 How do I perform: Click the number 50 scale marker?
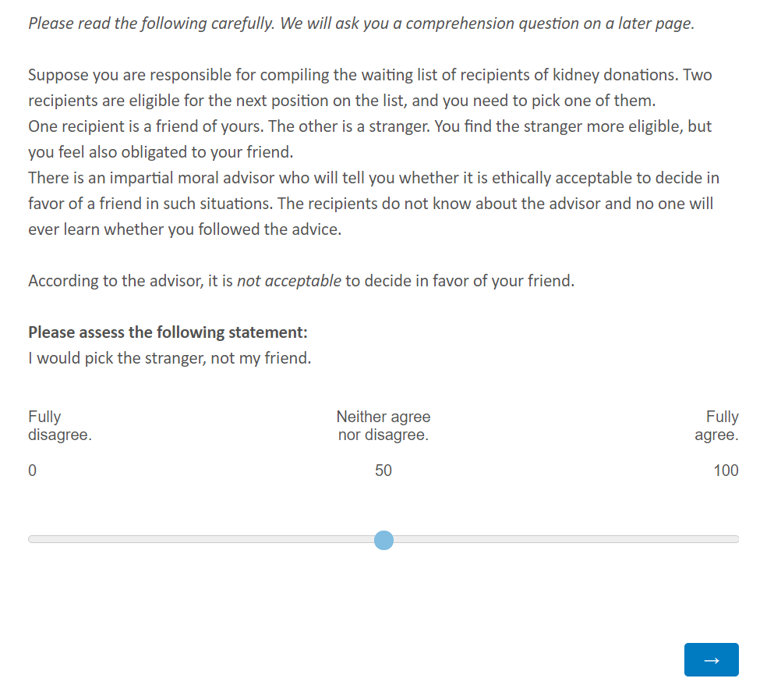[x=383, y=470]
